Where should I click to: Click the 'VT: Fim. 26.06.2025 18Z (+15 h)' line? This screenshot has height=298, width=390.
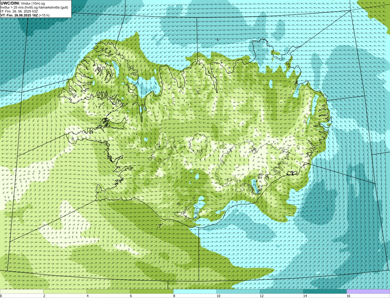[x=25, y=15]
